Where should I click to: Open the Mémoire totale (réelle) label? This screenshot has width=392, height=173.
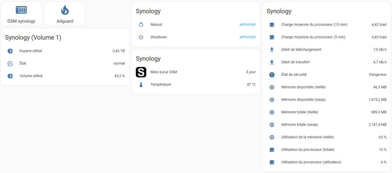pyautogui.click(x=300, y=112)
